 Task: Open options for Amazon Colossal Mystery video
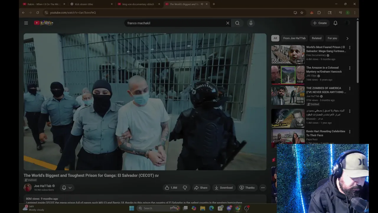pos(350,68)
